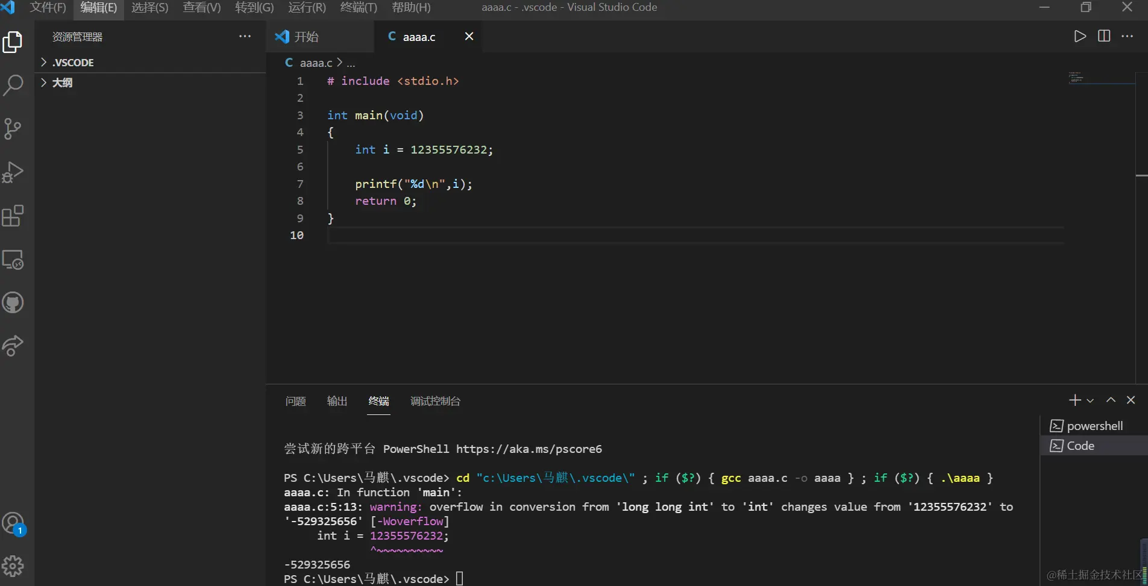The image size is (1148, 586).
Task: Click empty line 10 in the editor
Action: pos(695,235)
